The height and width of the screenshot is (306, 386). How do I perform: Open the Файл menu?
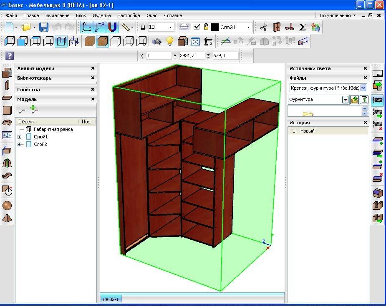pyautogui.click(x=11, y=15)
